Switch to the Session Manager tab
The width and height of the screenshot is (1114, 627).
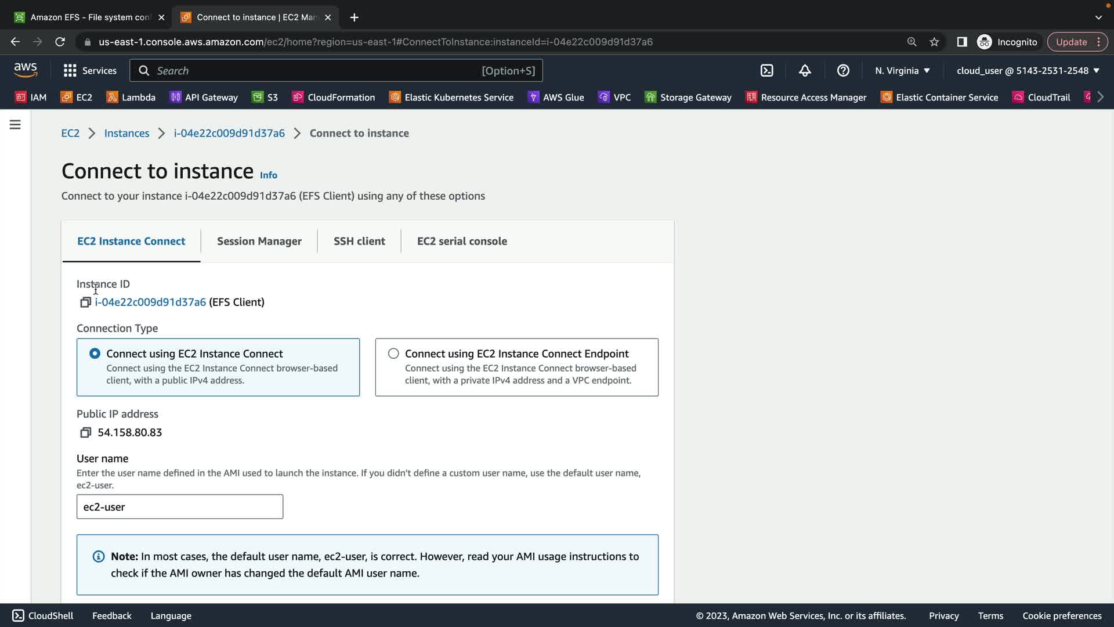(x=259, y=242)
